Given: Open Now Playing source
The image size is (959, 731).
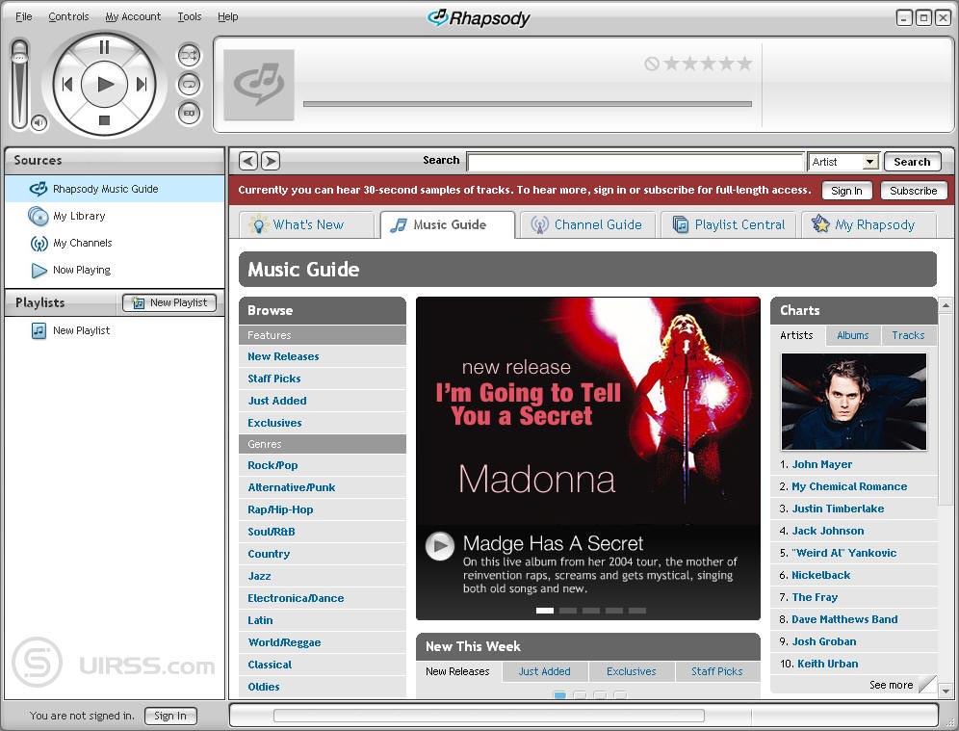Looking at the screenshot, I should pyautogui.click(x=115, y=270).
